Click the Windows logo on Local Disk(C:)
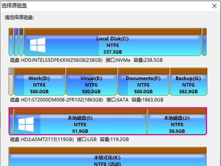The image size is (221, 166). 38,45
